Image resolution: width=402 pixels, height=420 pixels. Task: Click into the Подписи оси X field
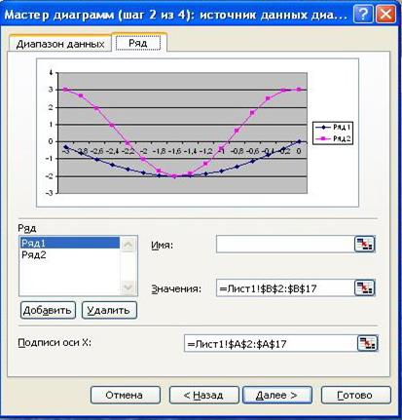pyautogui.click(x=271, y=343)
